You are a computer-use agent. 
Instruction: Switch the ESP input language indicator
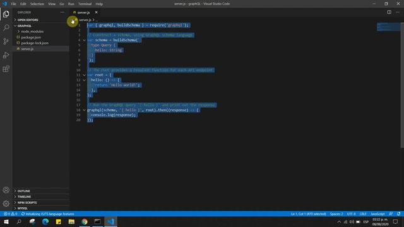366,222
